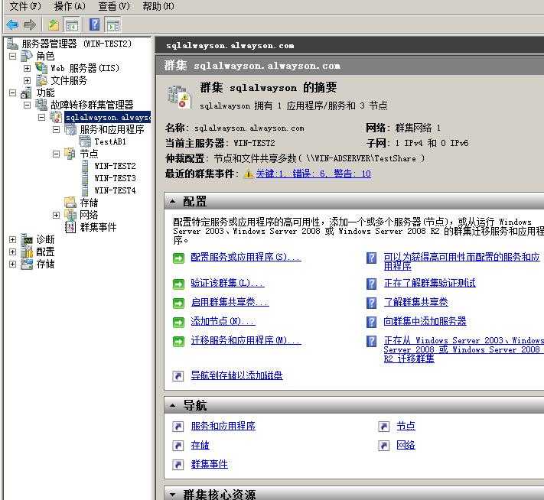The width and height of the screenshot is (544, 500).
Task: Expand the 网络 tree node
Action: click(56, 215)
